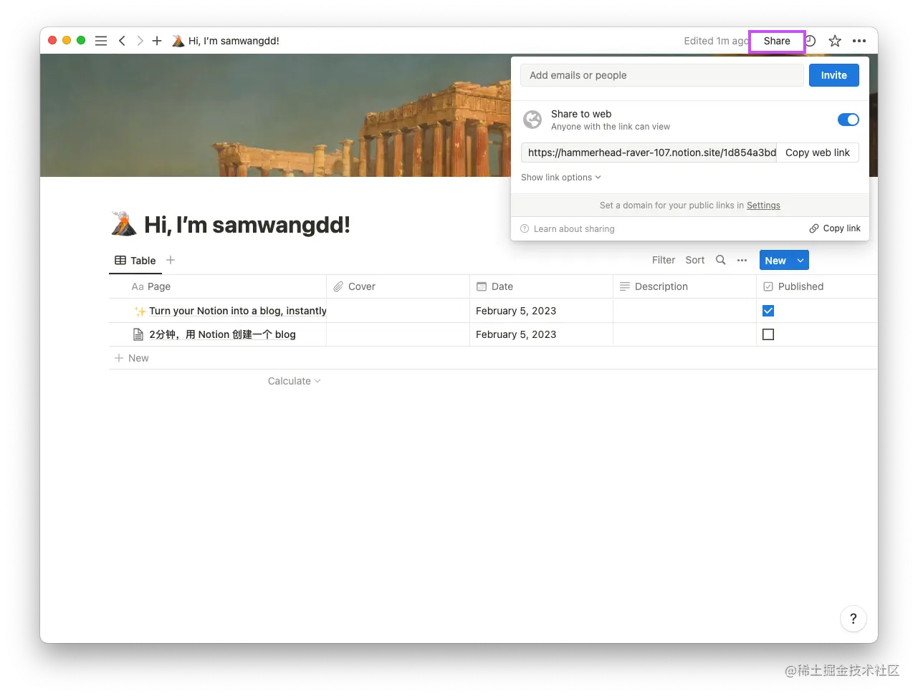The image size is (918, 696).
Task: Click Copy web link button
Action: [818, 153]
